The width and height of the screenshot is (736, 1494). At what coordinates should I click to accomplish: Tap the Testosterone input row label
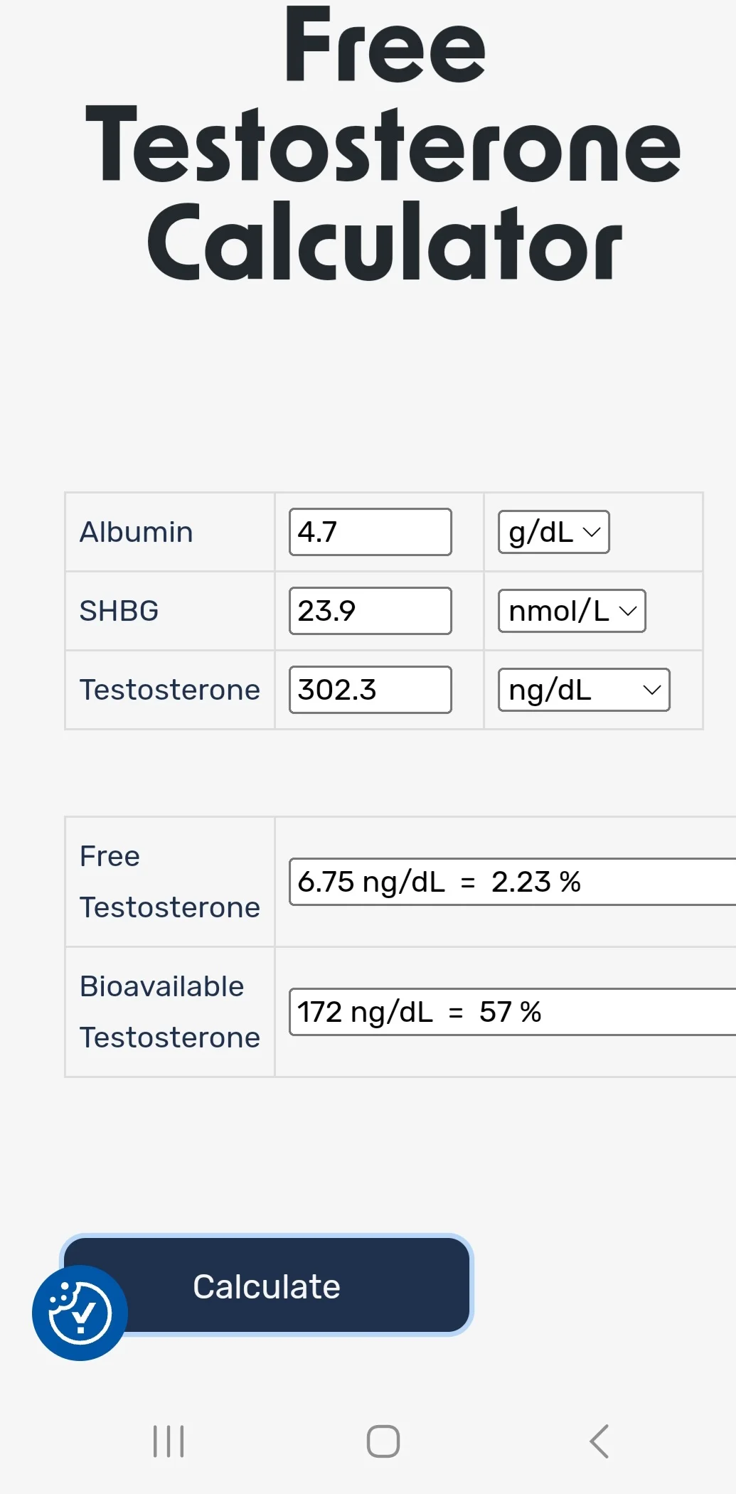(x=169, y=690)
